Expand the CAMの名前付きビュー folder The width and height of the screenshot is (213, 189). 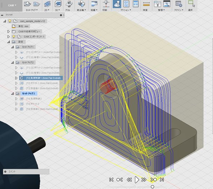pos(8,31)
